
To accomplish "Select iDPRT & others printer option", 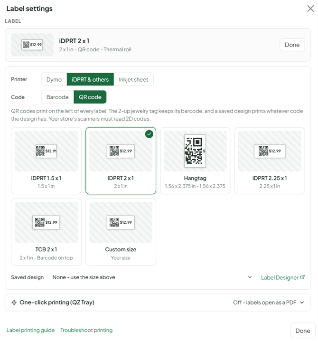I will point(90,79).
